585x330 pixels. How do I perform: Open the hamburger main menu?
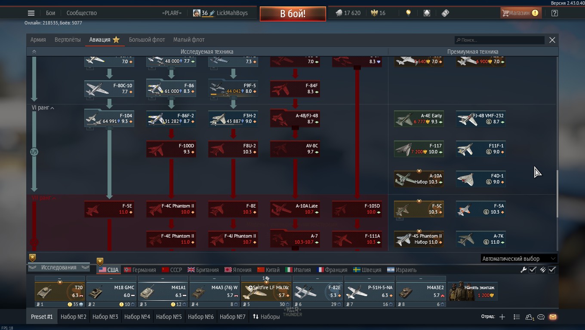(x=31, y=13)
